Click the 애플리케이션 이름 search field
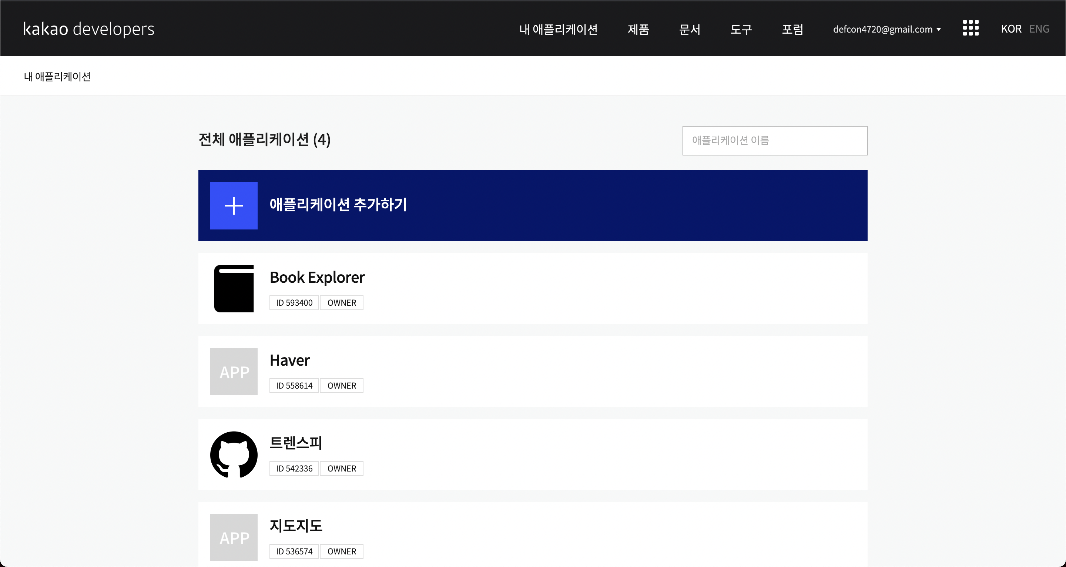The width and height of the screenshot is (1066, 567). coord(774,140)
